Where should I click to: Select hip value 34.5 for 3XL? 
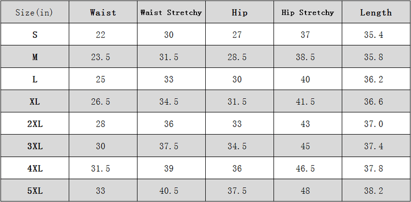click(237, 146)
